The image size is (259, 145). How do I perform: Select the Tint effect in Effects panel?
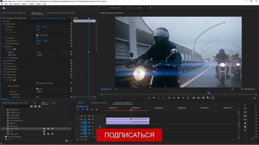coord(11,131)
